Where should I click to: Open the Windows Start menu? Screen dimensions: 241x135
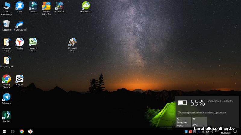(x=4, y=131)
